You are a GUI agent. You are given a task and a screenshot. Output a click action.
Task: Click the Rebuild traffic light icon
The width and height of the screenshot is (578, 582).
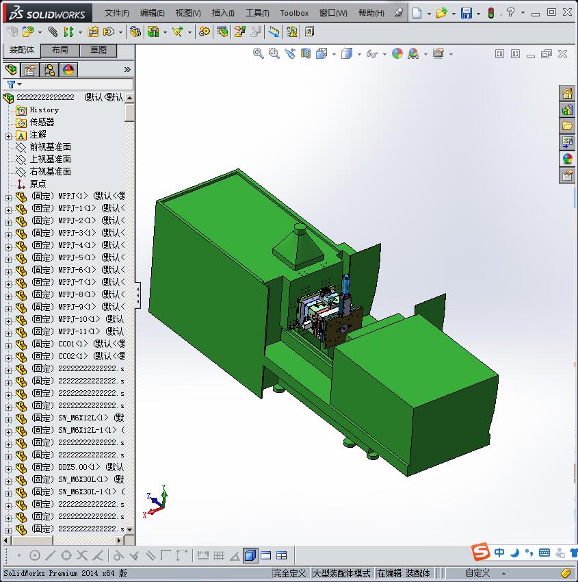point(491,13)
